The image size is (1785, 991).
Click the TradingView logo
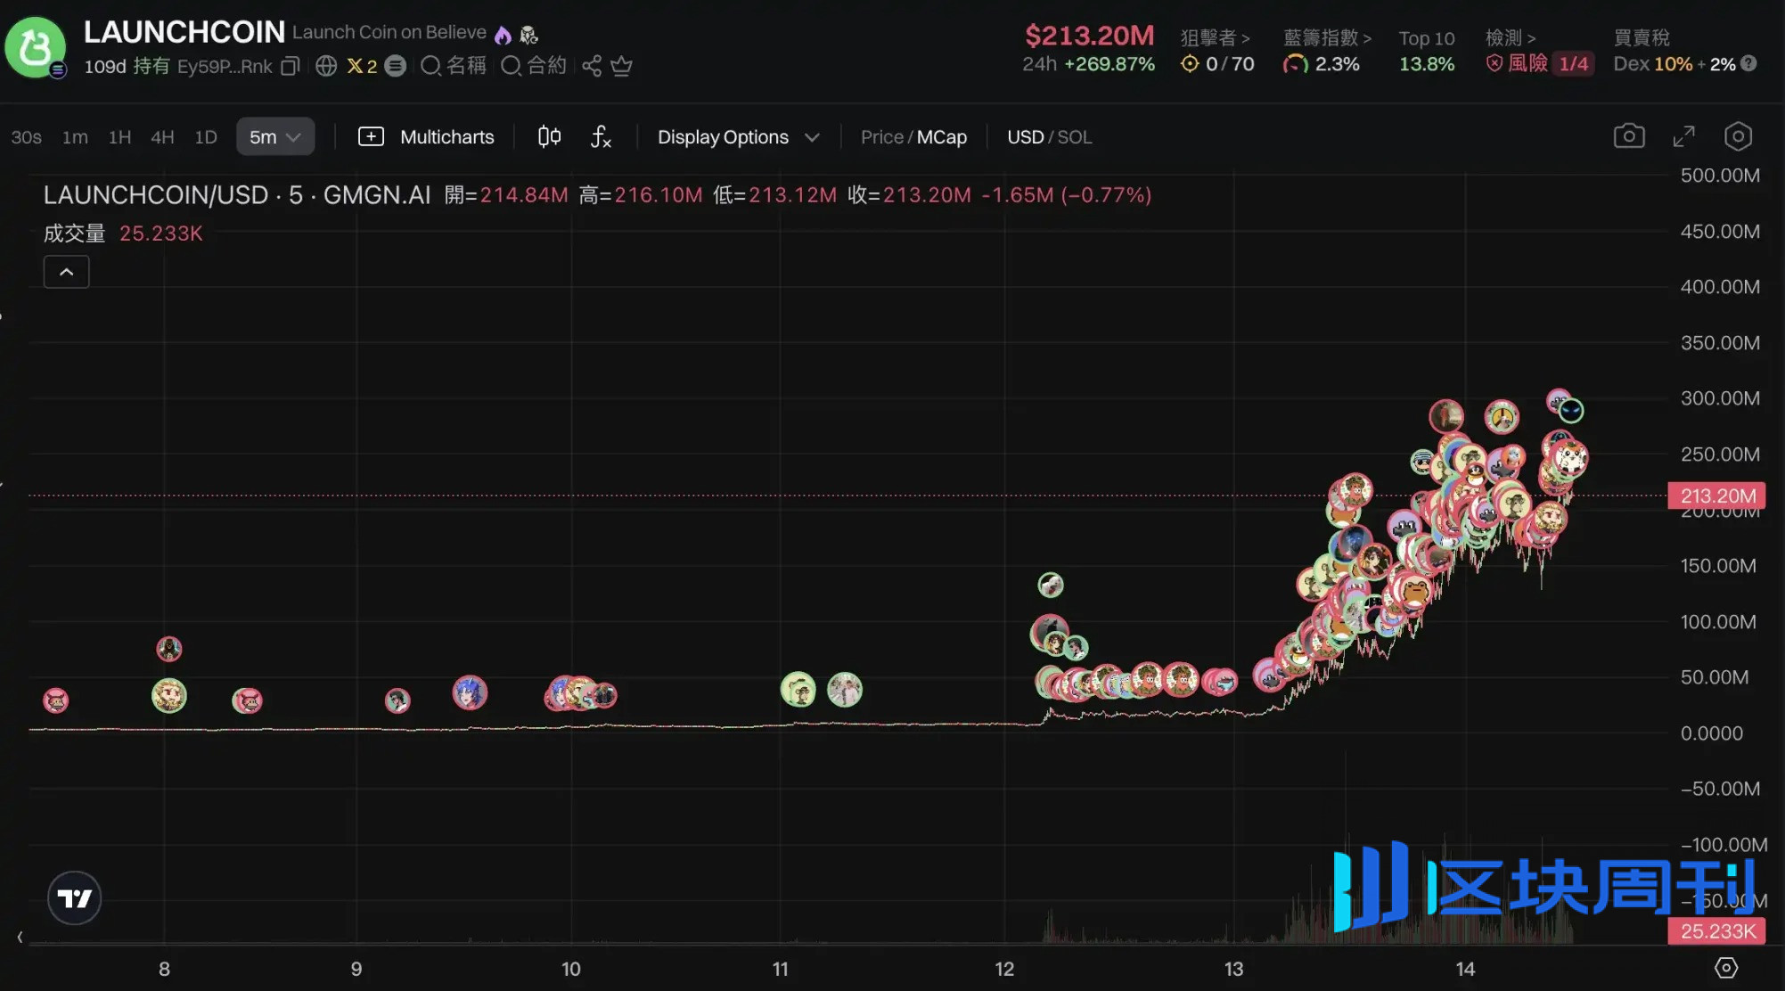pyautogui.click(x=74, y=897)
